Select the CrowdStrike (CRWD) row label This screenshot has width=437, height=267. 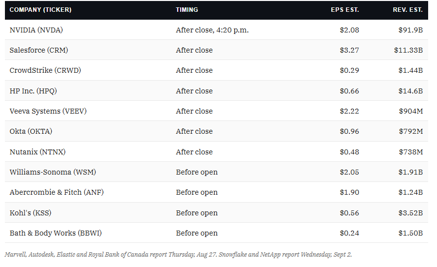(45, 70)
